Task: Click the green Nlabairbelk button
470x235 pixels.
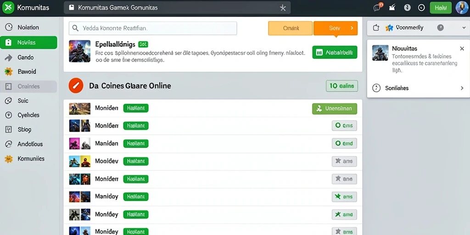Action: (335, 52)
